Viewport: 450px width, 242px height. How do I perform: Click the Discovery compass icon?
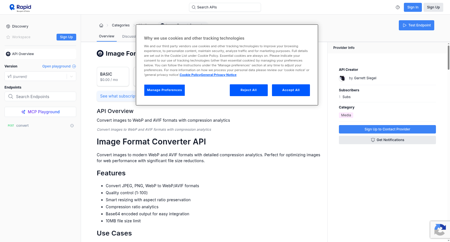(8, 26)
